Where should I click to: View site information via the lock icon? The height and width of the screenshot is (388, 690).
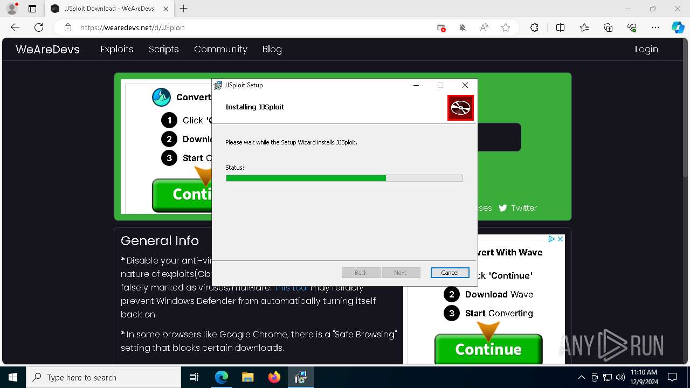tap(68, 27)
